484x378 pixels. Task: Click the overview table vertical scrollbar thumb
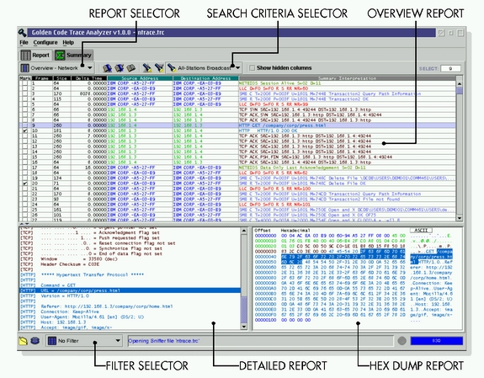460,90
